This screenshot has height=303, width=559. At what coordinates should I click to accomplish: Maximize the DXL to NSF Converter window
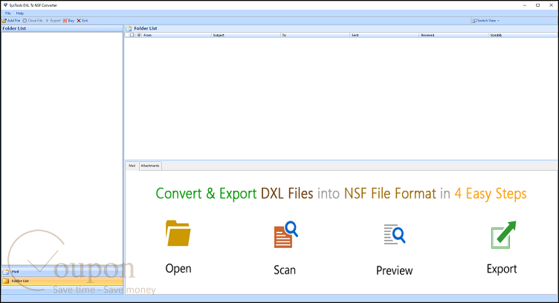537,5
